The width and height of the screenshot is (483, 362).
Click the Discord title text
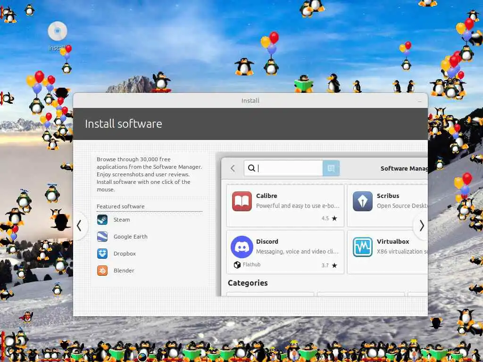pyautogui.click(x=267, y=242)
